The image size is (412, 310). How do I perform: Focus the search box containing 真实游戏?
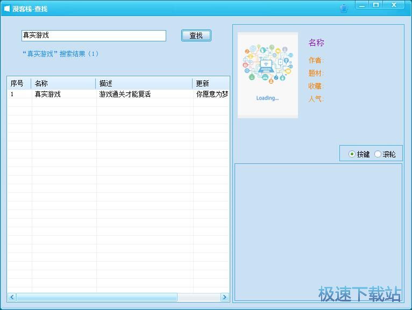(94, 35)
